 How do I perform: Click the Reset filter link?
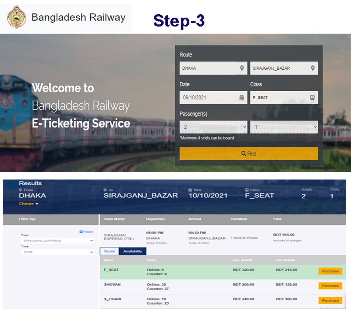point(86,232)
